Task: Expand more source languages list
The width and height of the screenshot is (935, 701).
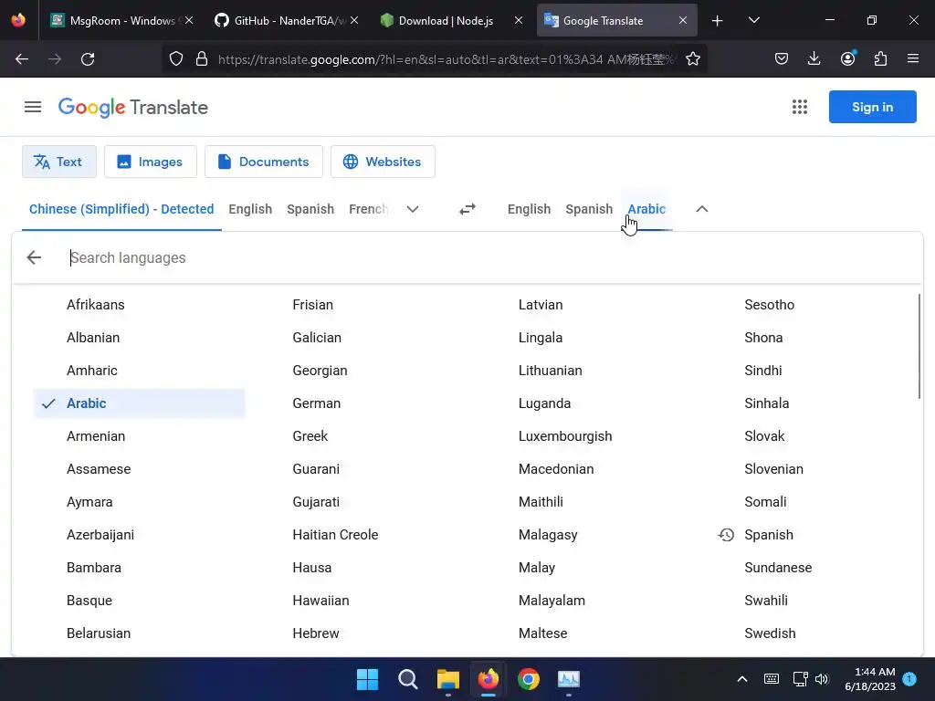Action: pyautogui.click(x=413, y=209)
